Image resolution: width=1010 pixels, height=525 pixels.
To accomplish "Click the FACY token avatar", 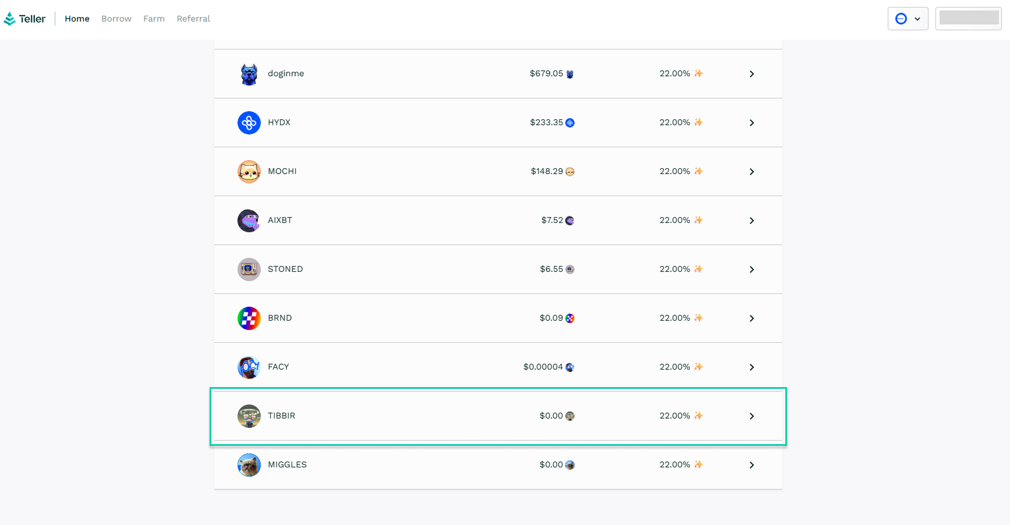I will coord(249,367).
